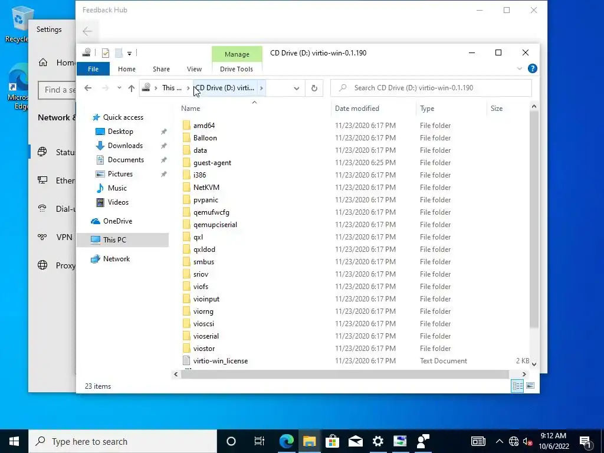Select the vioscsi folder icon
The width and height of the screenshot is (604, 453).
coord(186,324)
